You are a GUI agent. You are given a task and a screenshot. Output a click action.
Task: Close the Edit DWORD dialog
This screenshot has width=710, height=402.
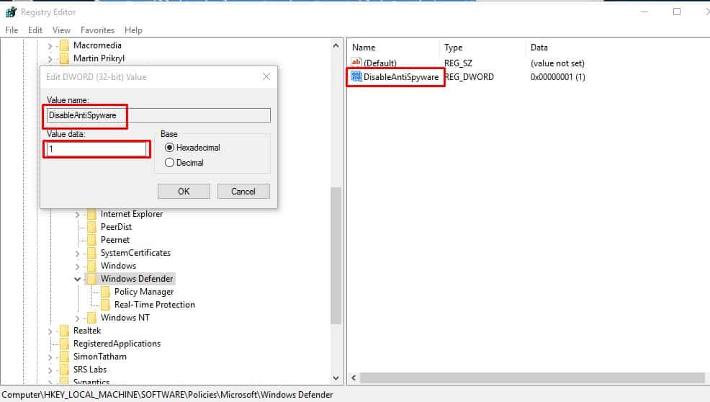click(x=266, y=76)
